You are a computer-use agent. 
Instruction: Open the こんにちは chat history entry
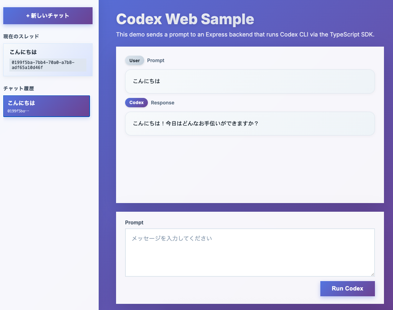coord(47,106)
